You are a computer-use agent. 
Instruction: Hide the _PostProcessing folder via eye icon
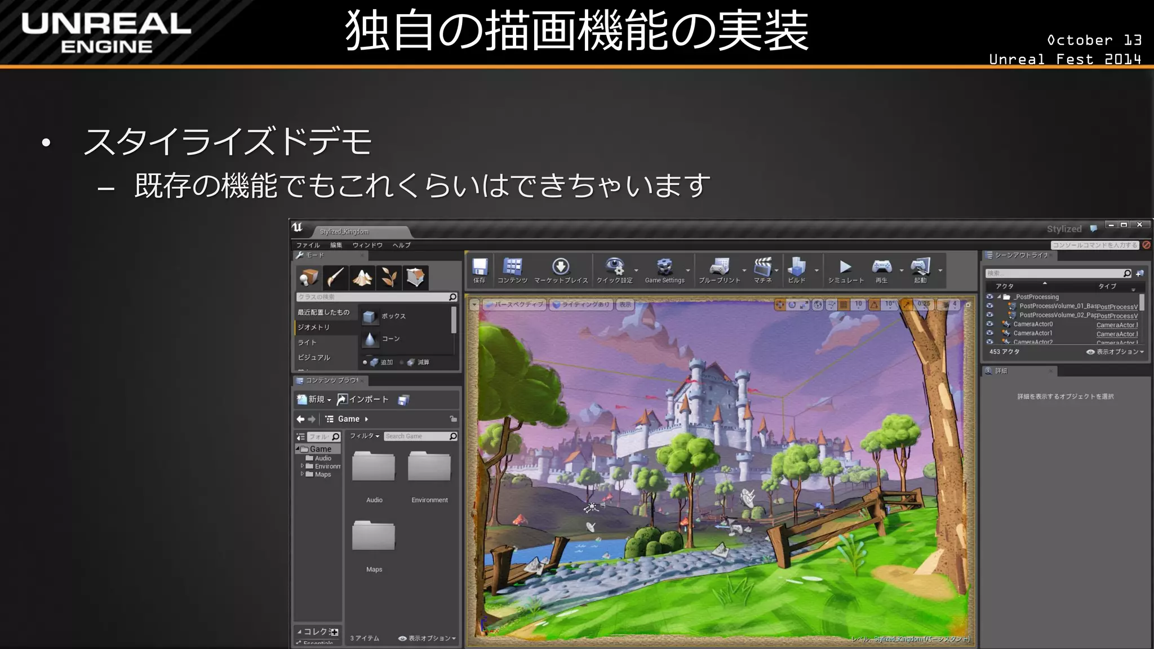[x=990, y=297]
